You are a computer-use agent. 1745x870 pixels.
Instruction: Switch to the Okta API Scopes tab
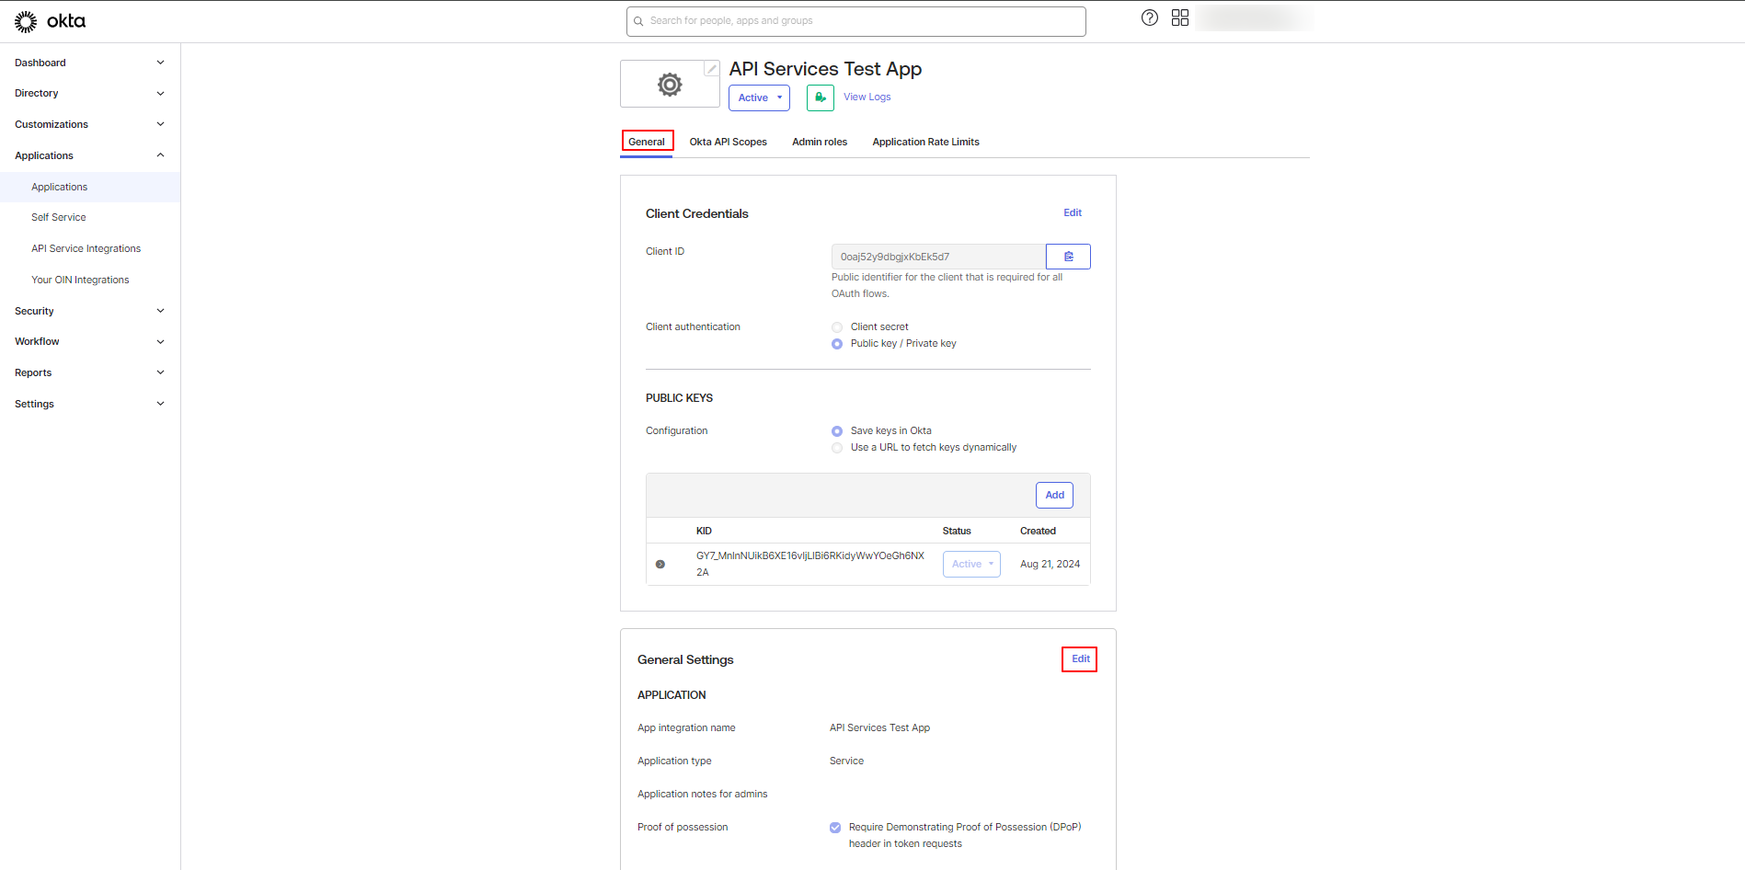point(728,142)
